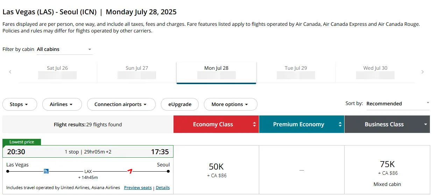Switch to the Tue Jul 29 tab
Image resolution: width=432 pixels, height=195 pixels.
point(296,72)
